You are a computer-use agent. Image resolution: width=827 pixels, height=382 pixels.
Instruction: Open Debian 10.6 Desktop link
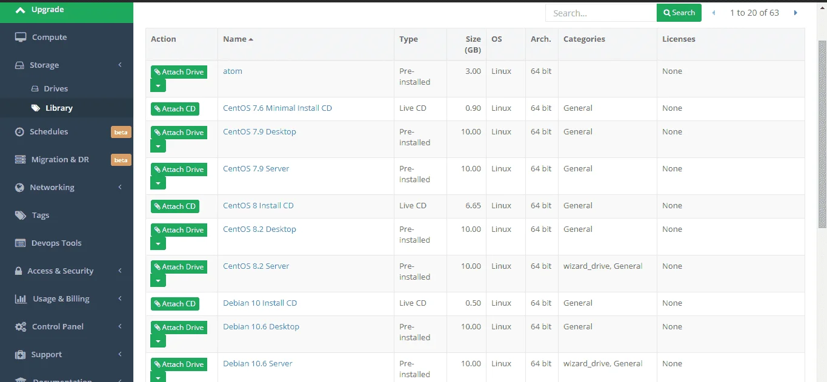[261, 326]
